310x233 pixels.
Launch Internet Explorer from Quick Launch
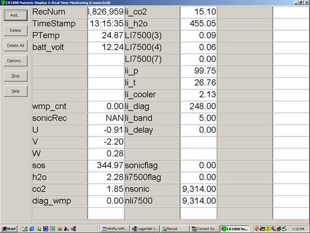pos(32,229)
